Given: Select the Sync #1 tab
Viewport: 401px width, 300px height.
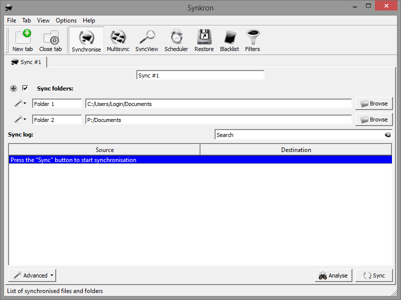Looking at the screenshot, I should coord(27,62).
